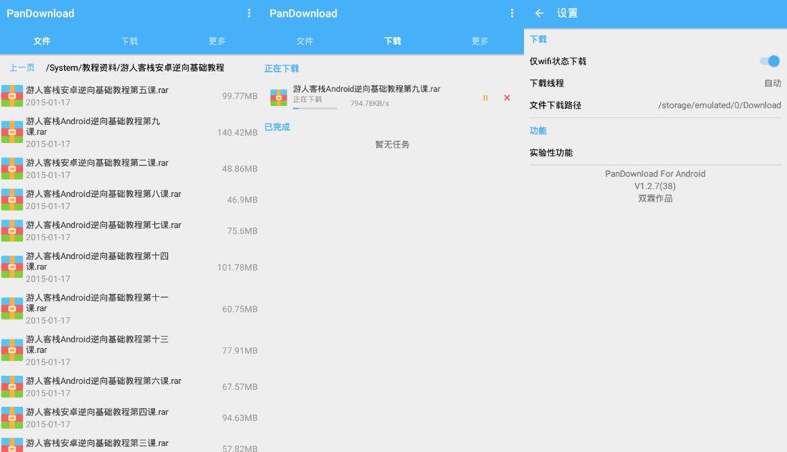Open the overflow menu in the download panel
Screen dimensions: 787x452
(512, 13)
